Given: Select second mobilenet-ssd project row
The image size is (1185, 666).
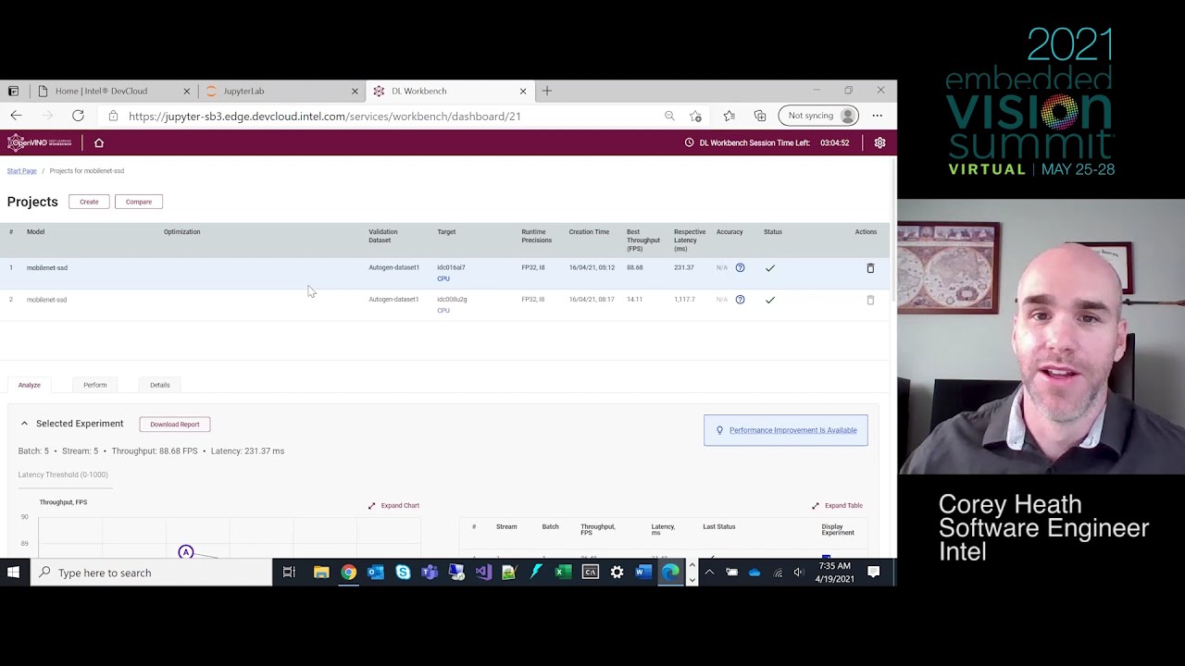Looking at the screenshot, I should click(x=185, y=300).
